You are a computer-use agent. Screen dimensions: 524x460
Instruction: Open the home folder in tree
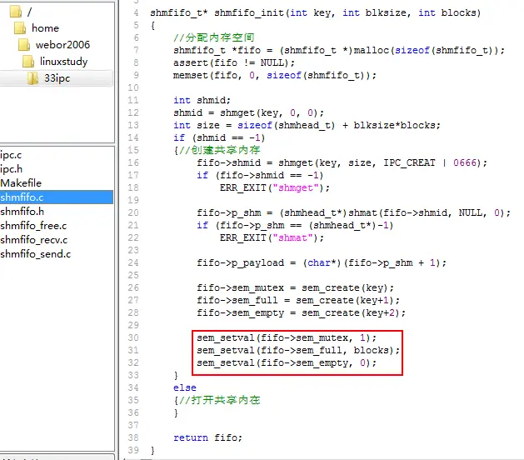pyautogui.click(x=46, y=28)
